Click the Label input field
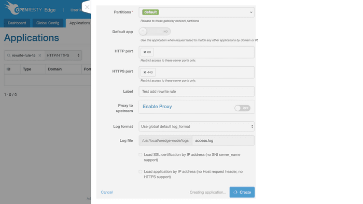The image size is (363, 204). [x=197, y=92]
